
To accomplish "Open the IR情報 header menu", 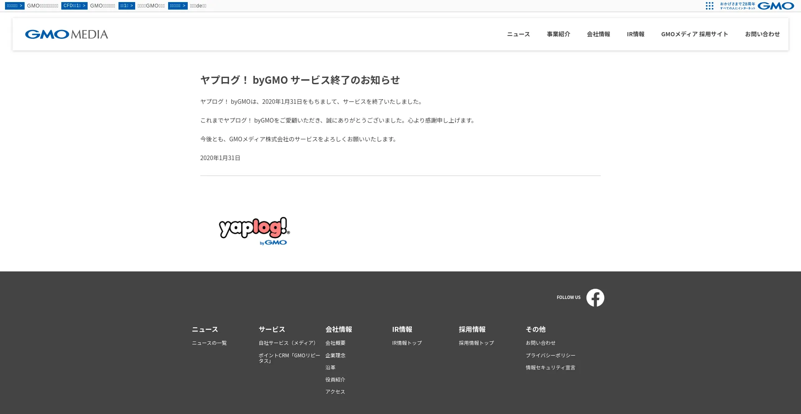I will 636,34.
